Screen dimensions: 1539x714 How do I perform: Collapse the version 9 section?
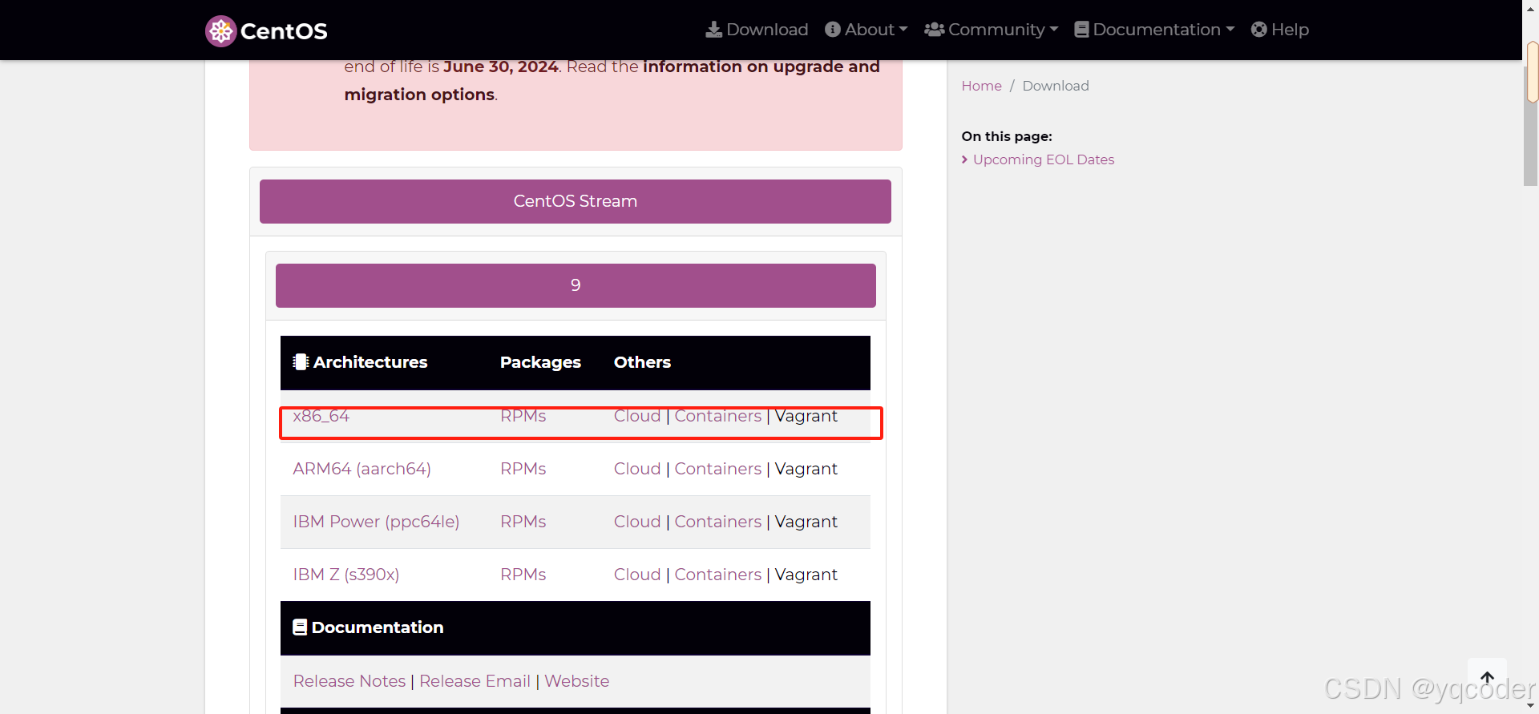point(576,285)
